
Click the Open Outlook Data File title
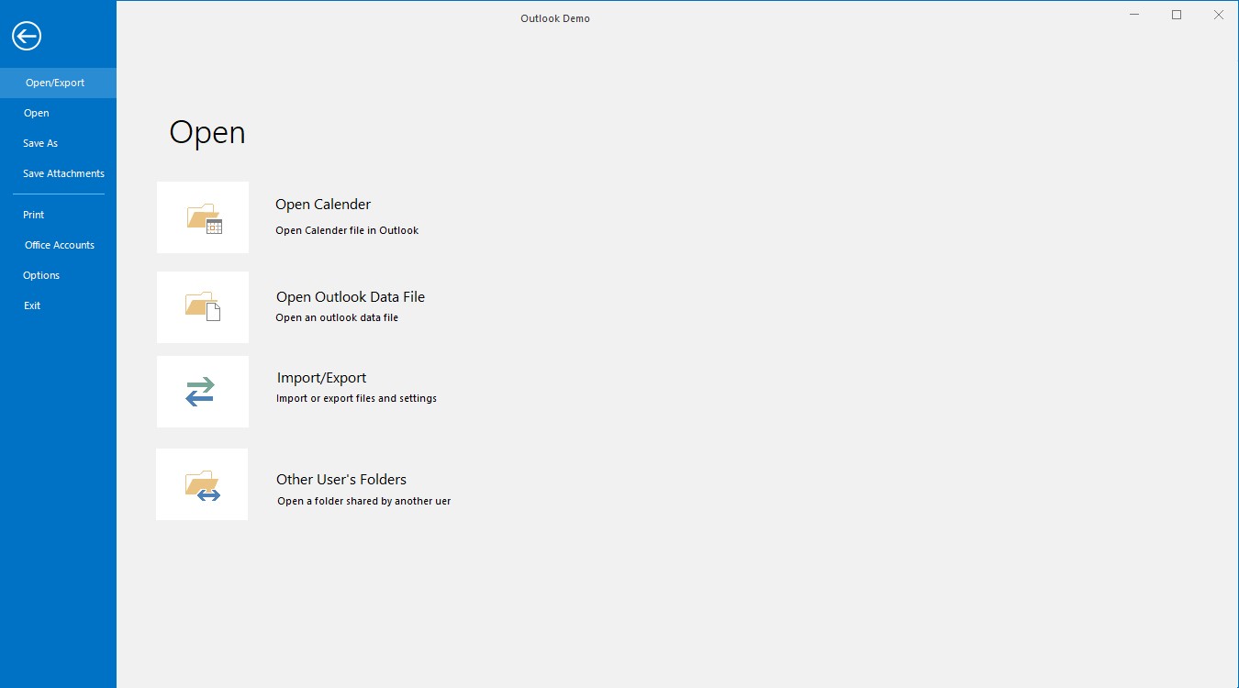(351, 297)
